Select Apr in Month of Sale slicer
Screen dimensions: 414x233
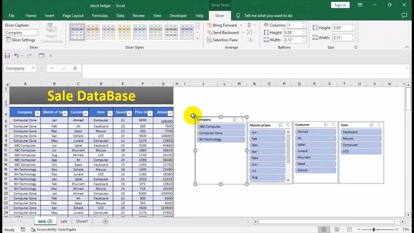tap(267, 151)
